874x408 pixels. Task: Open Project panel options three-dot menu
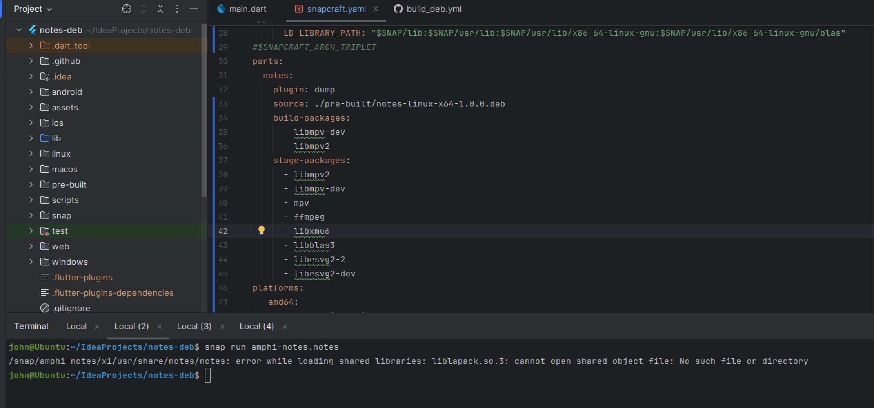177,9
